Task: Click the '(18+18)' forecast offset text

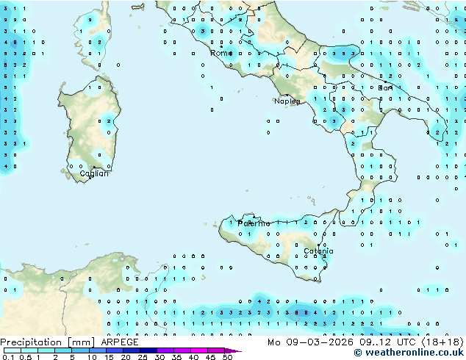Action: [442, 342]
